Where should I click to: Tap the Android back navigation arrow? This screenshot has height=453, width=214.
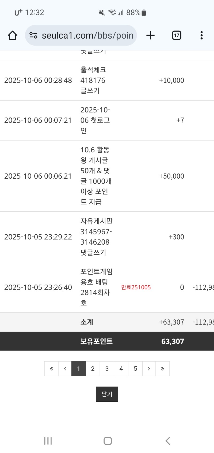pyautogui.click(x=168, y=441)
